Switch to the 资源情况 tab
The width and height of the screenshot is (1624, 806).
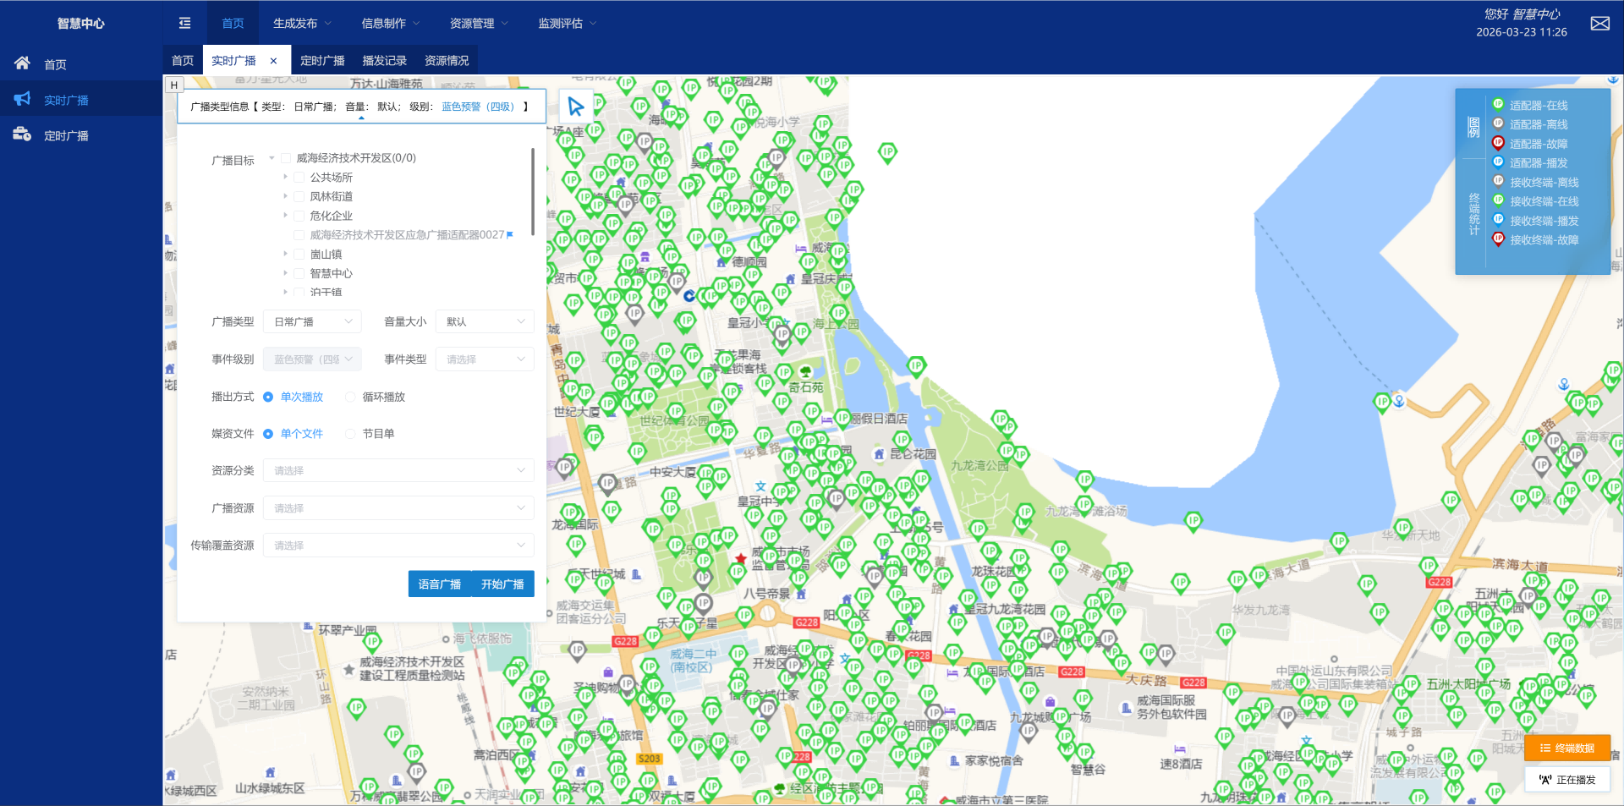pyautogui.click(x=447, y=61)
